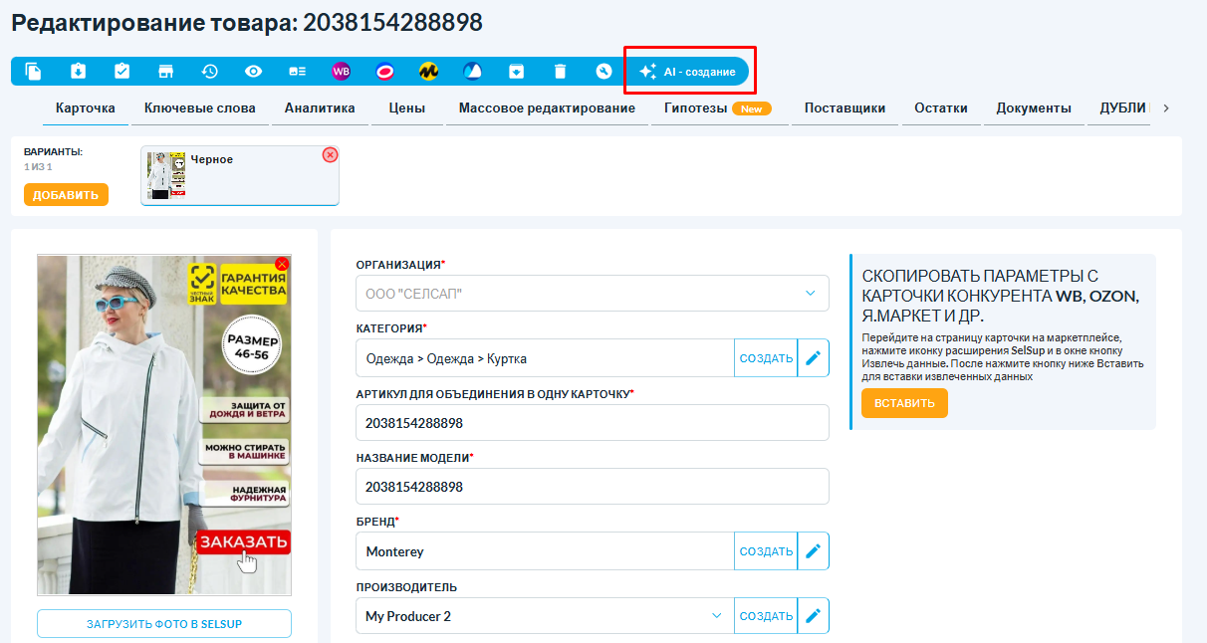Expand the Организация dropdown
The height and width of the screenshot is (643, 1207).
tap(810, 294)
